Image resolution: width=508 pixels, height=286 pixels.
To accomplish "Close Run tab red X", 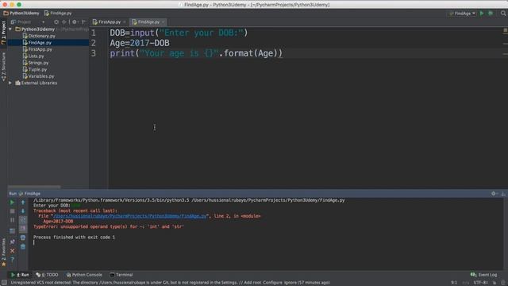I will pyautogui.click(x=12, y=251).
